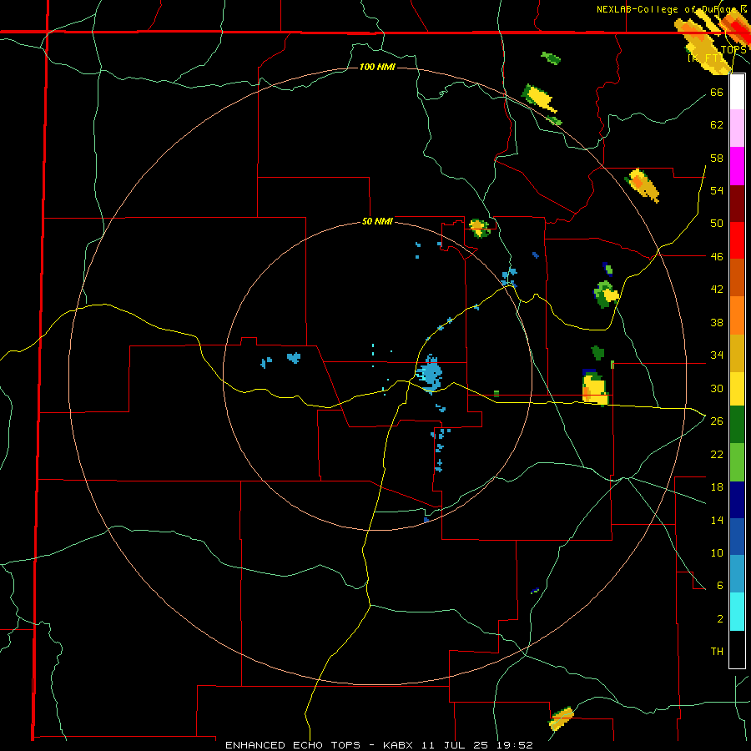Pick the maroon legend swatch
The height and width of the screenshot is (751, 751).
click(x=737, y=203)
